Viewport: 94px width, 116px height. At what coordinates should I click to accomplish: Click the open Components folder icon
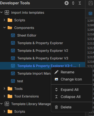tap(10, 28)
